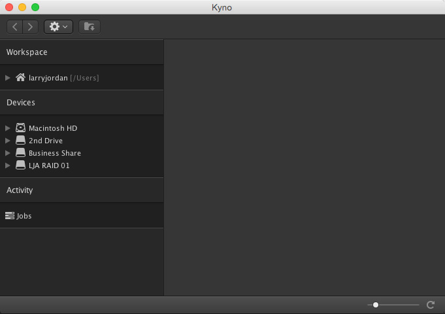This screenshot has width=445, height=314.
Task: Select the 2nd Drive label
Action: point(46,141)
